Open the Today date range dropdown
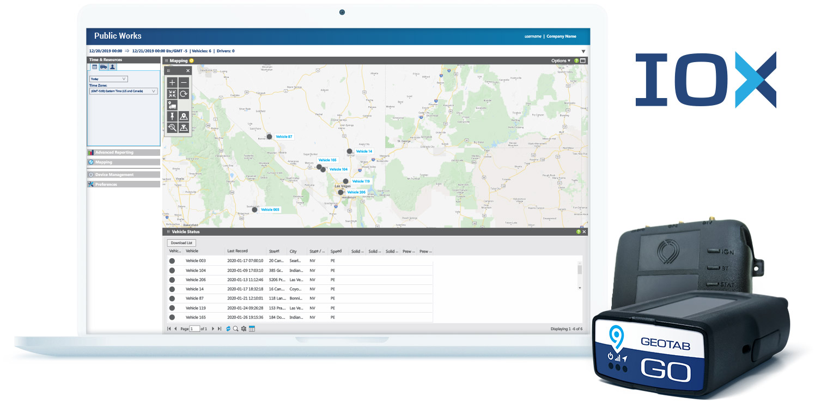Screen dimensions: 815x402 click(x=108, y=79)
